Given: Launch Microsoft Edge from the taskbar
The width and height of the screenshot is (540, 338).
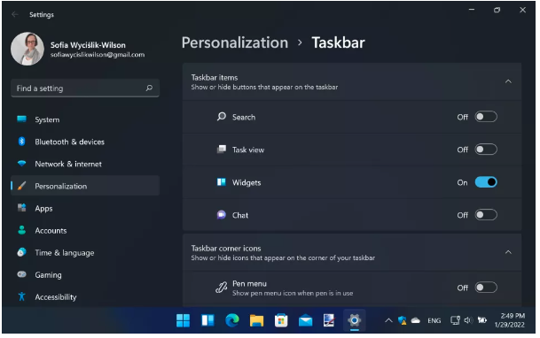Looking at the screenshot, I should [x=232, y=321].
